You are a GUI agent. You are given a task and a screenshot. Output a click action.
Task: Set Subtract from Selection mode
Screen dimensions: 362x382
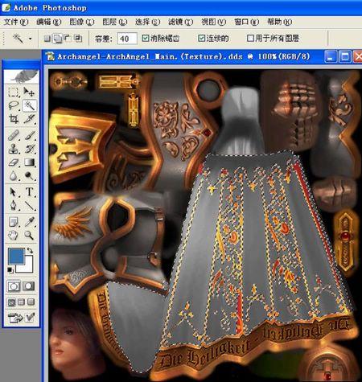tap(68, 39)
